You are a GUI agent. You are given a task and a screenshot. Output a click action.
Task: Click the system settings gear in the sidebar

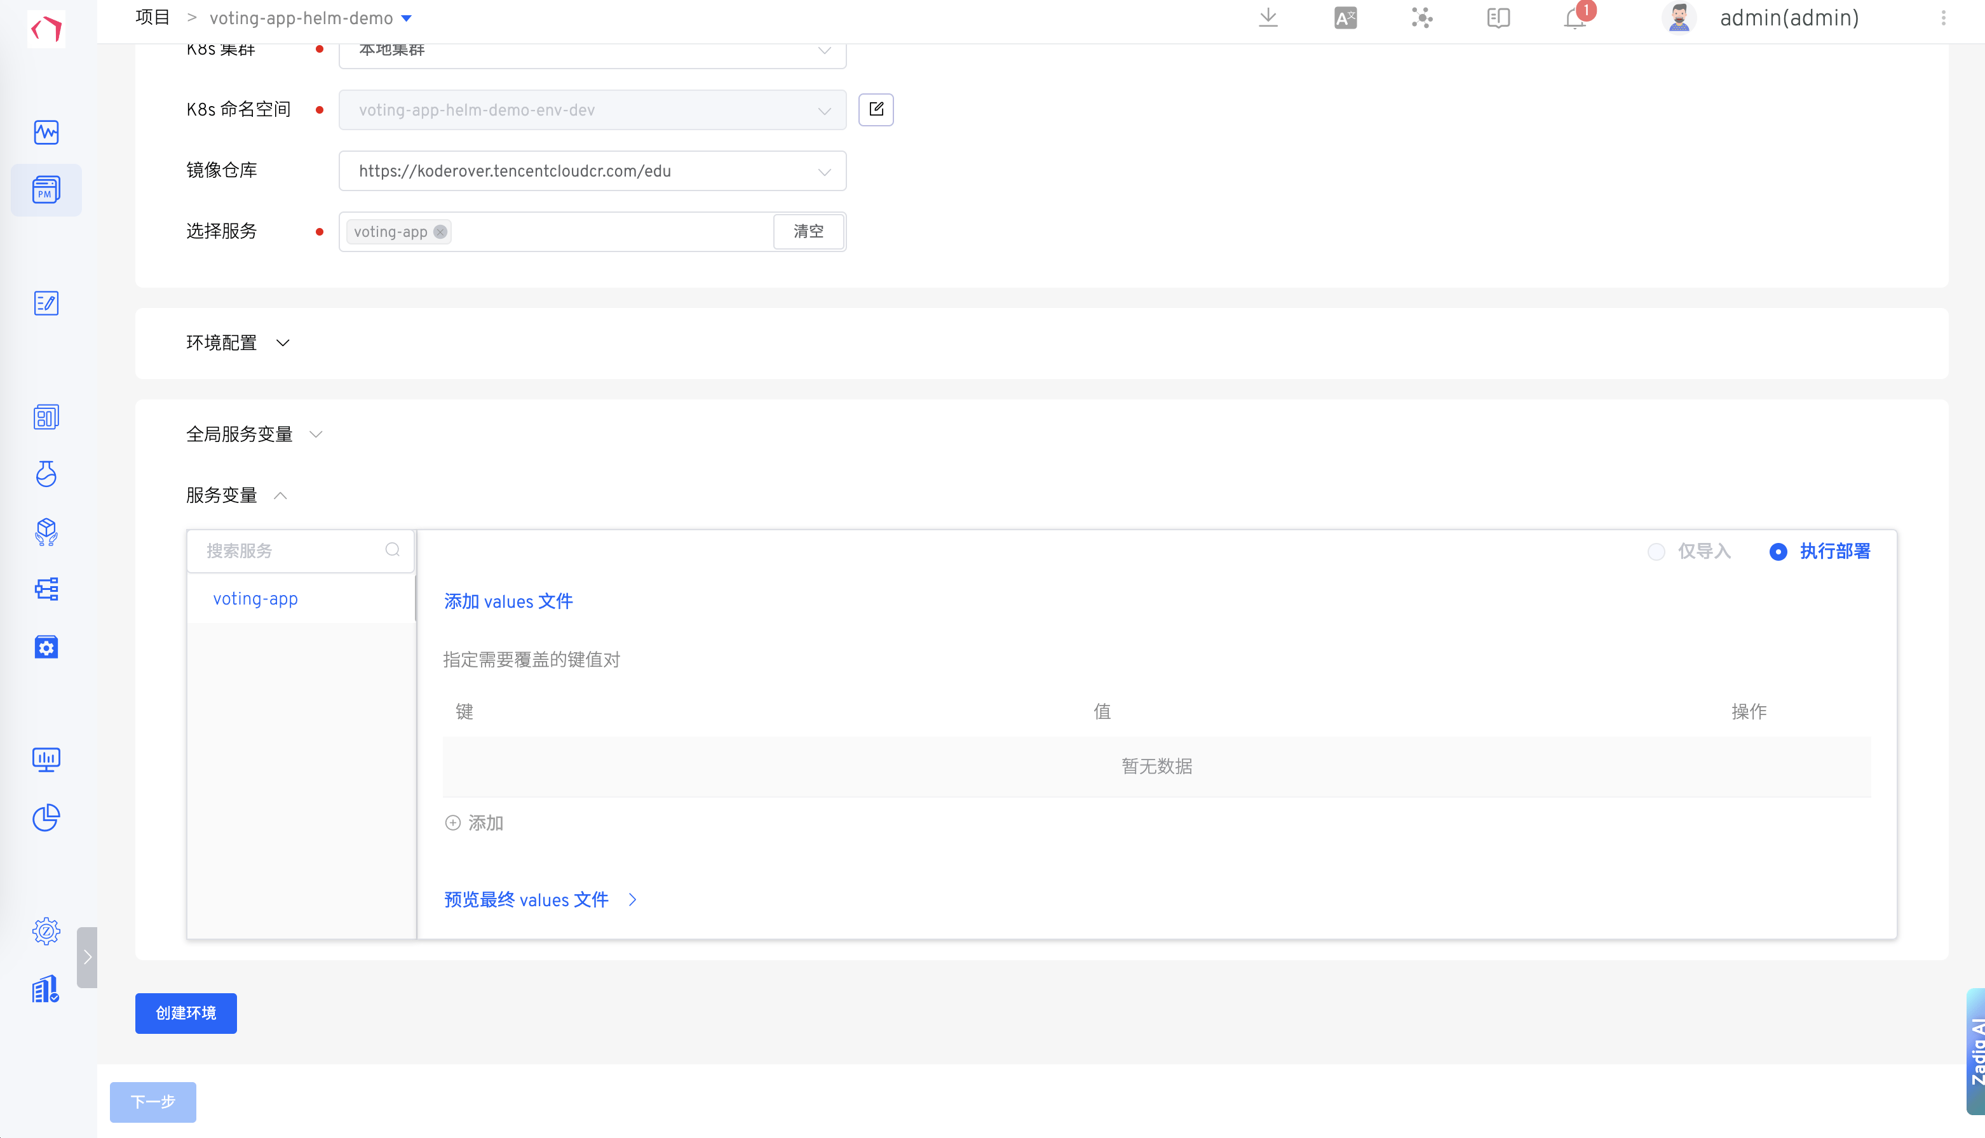point(46,931)
